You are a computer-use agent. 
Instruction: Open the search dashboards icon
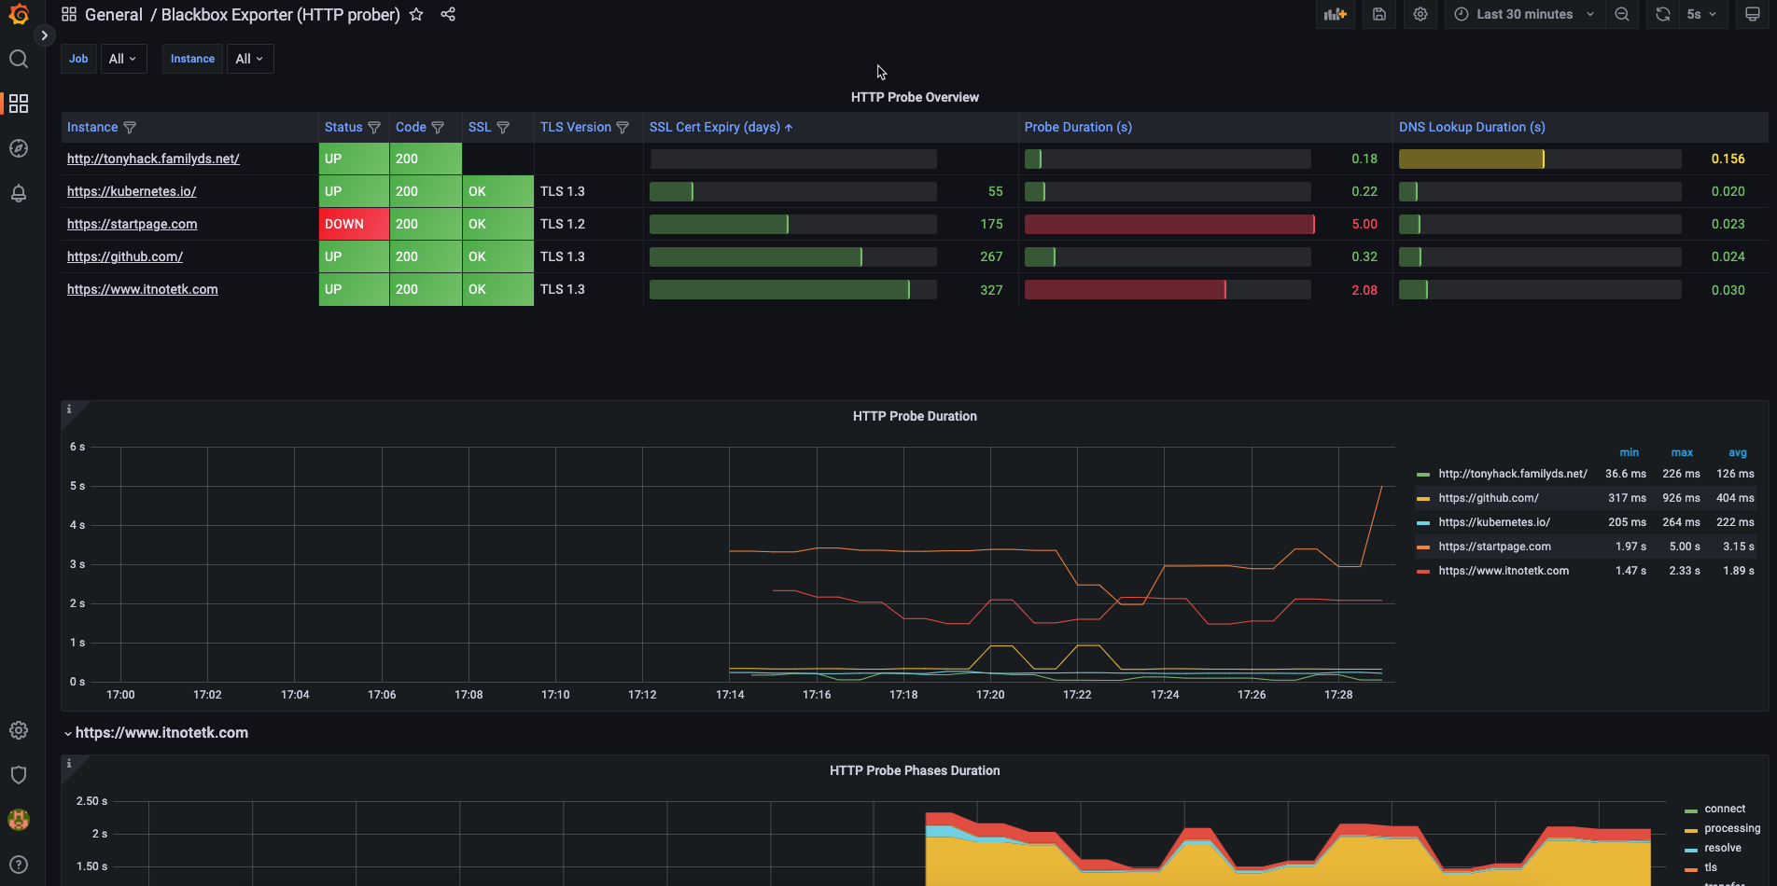pyautogui.click(x=19, y=59)
